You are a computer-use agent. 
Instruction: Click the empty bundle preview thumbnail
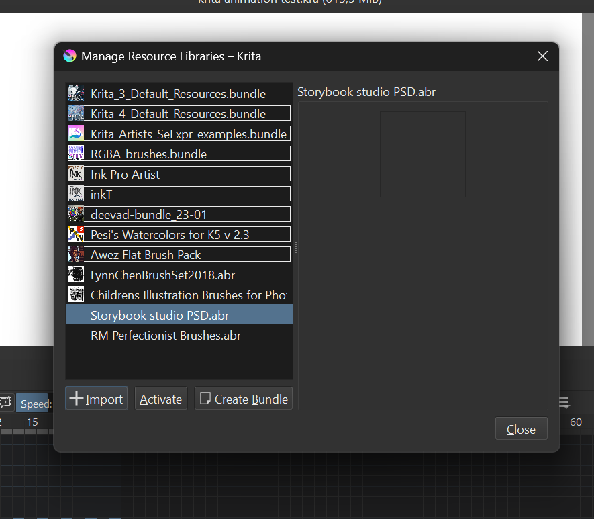(x=423, y=154)
